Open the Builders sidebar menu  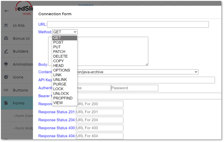pos(17,51)
